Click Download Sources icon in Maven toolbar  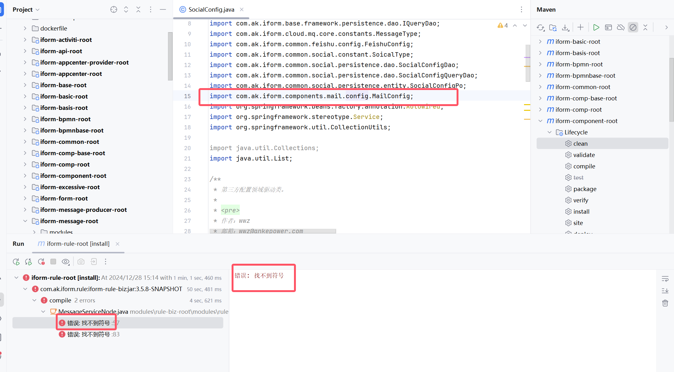coord(566,28)
